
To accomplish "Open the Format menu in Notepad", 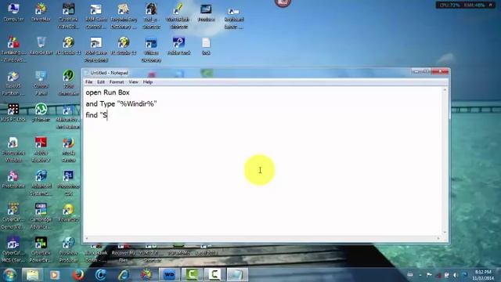I will [x=117, y=82].
